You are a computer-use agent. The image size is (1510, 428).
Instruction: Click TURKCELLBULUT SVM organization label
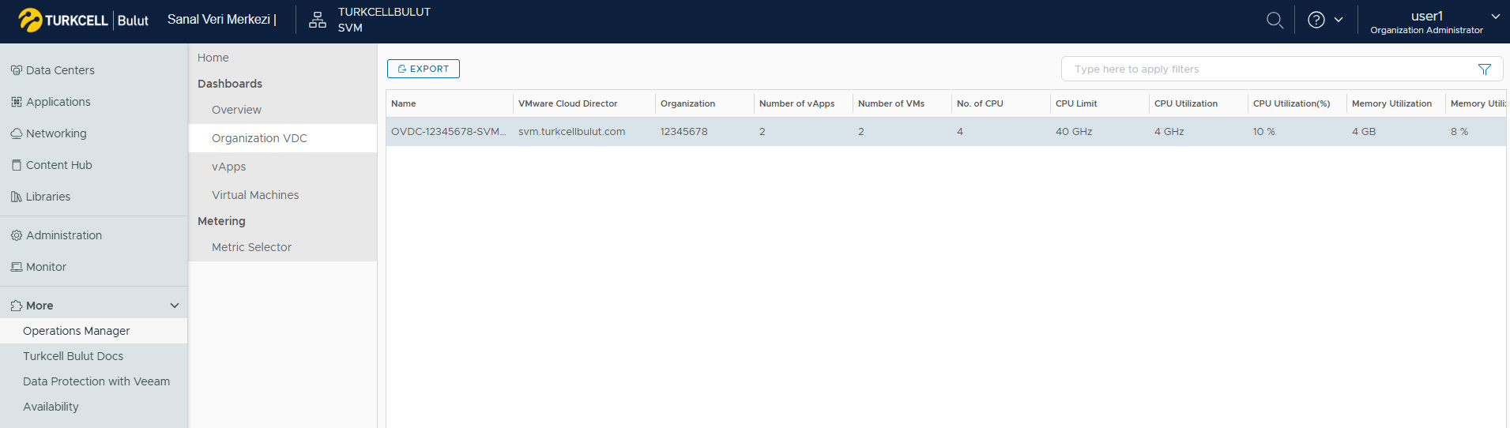[384, 20]
